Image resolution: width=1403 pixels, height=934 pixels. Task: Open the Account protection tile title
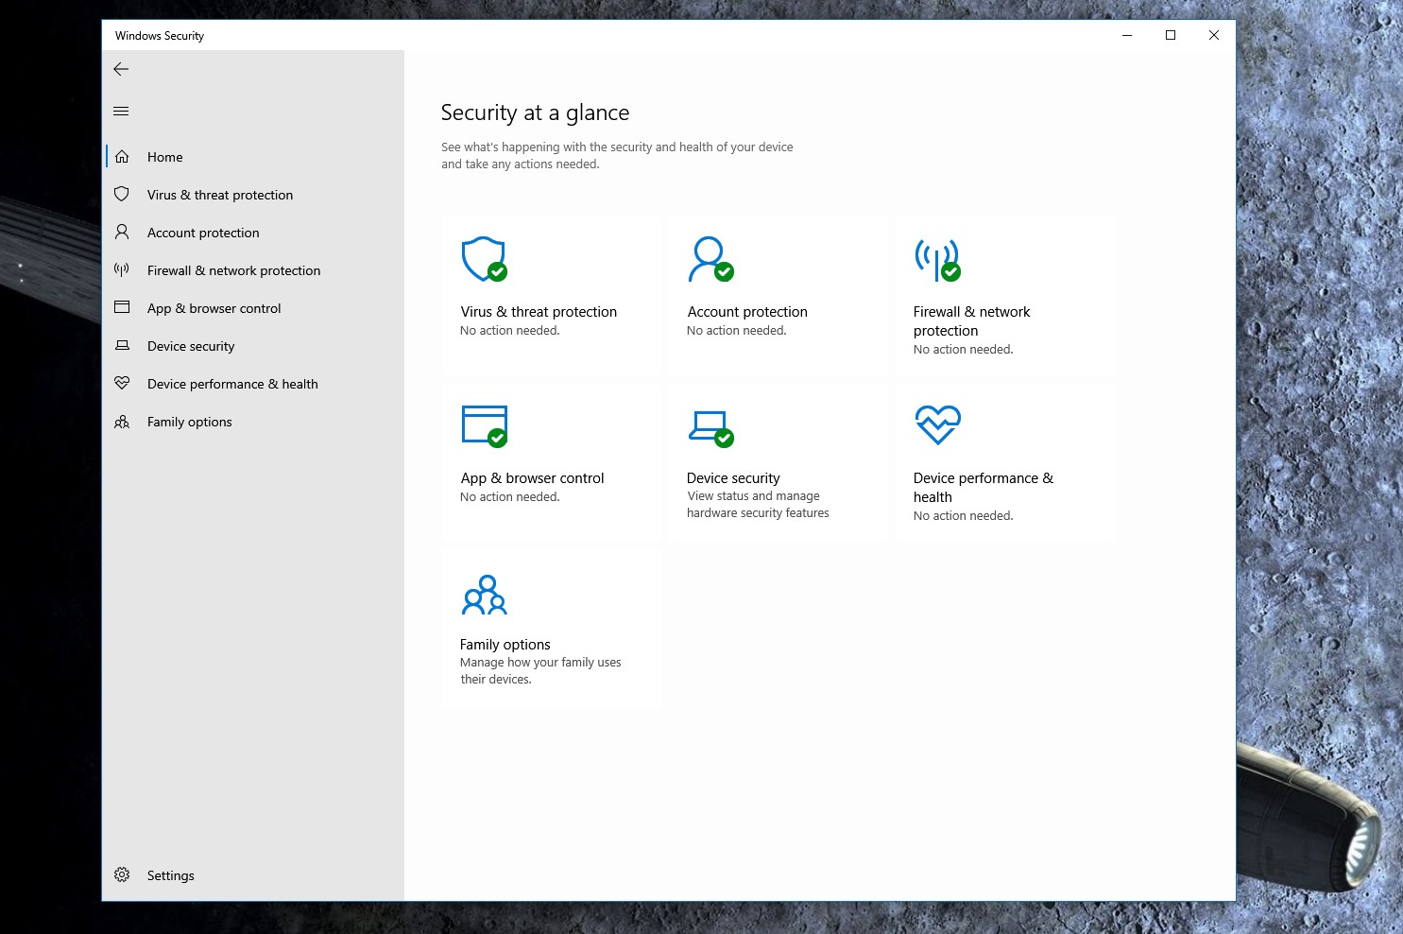(747, 312)
